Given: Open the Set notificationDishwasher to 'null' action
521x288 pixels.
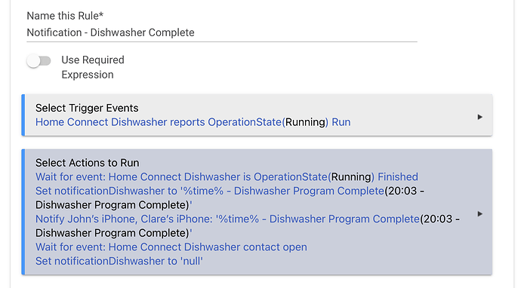Looking at the screenshot, I should click(x=119, y=261).
